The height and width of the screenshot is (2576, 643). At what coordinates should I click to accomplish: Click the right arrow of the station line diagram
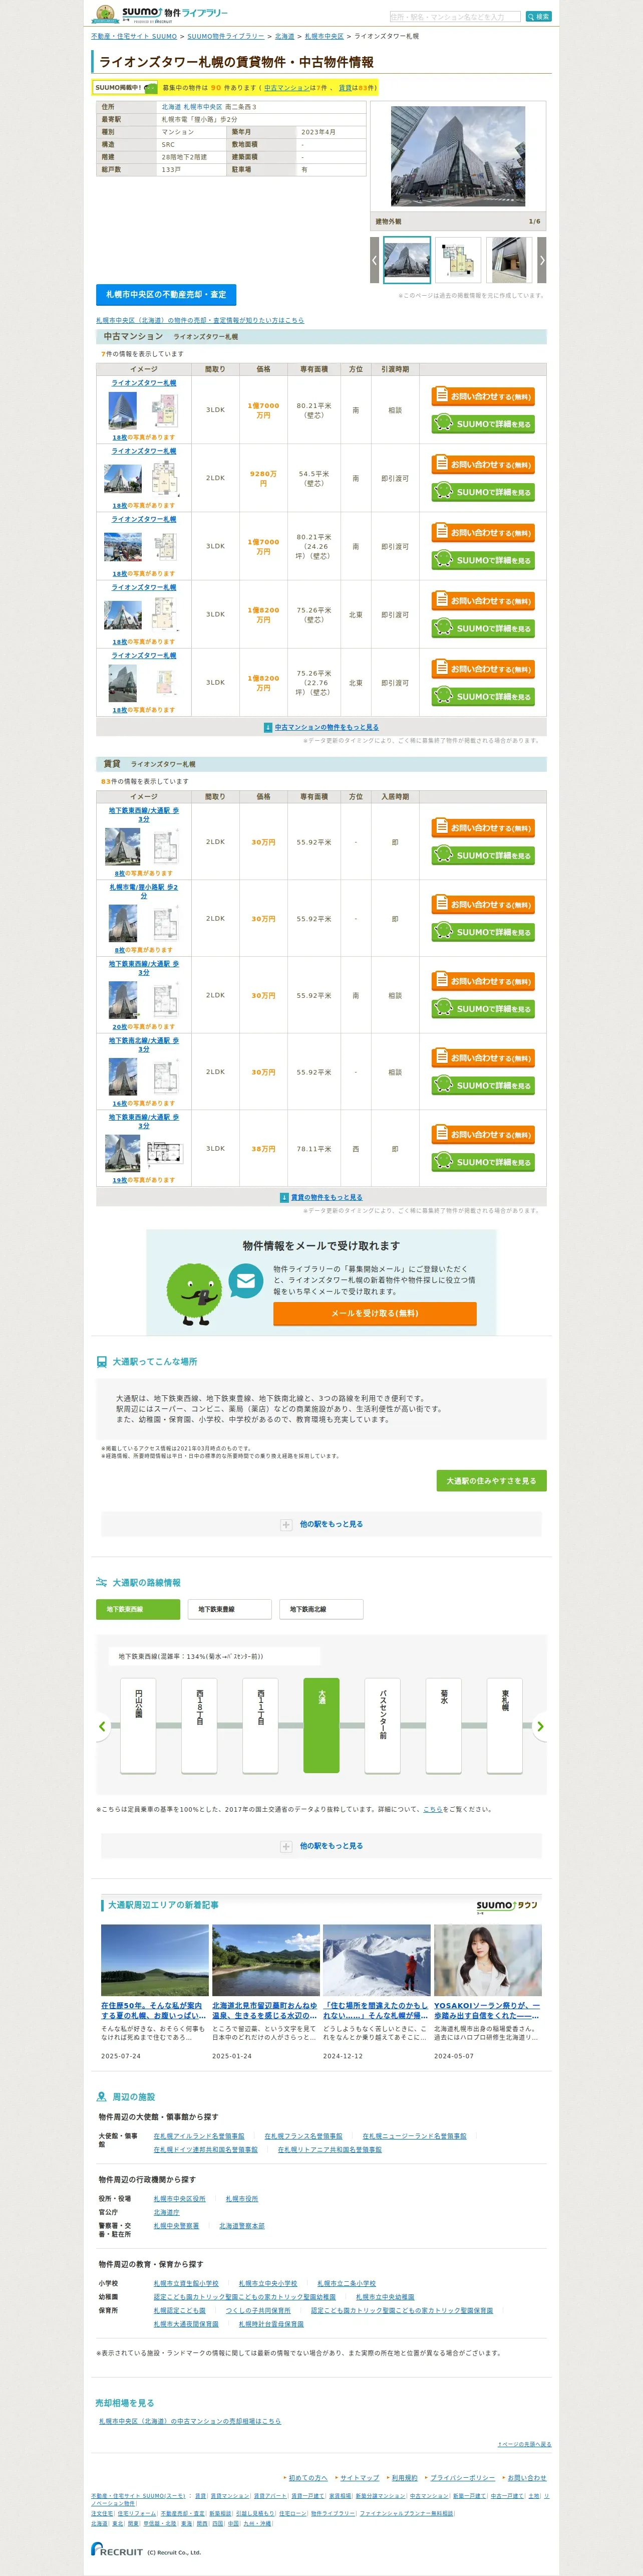click(x=540, y=1726)
